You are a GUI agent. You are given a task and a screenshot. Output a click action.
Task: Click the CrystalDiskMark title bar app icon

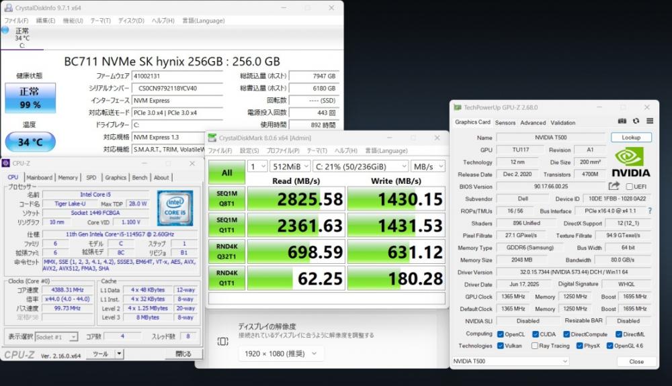[212, 138]
